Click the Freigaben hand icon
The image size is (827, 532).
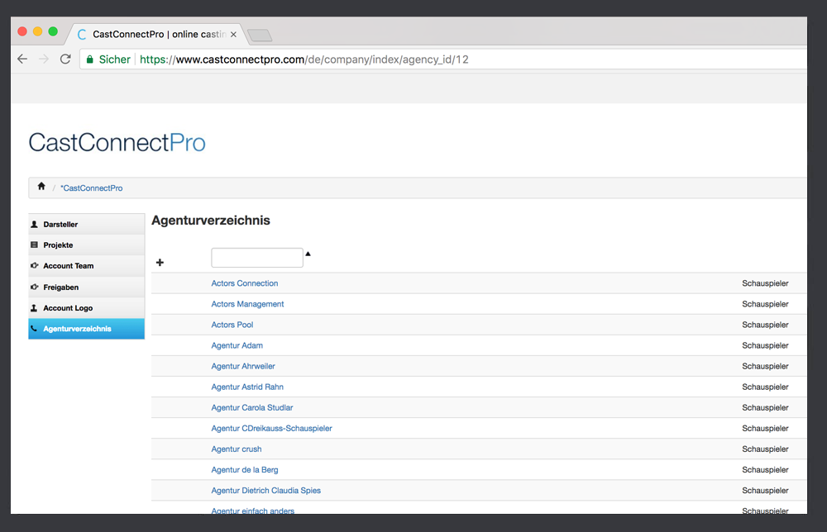point(34,287)
